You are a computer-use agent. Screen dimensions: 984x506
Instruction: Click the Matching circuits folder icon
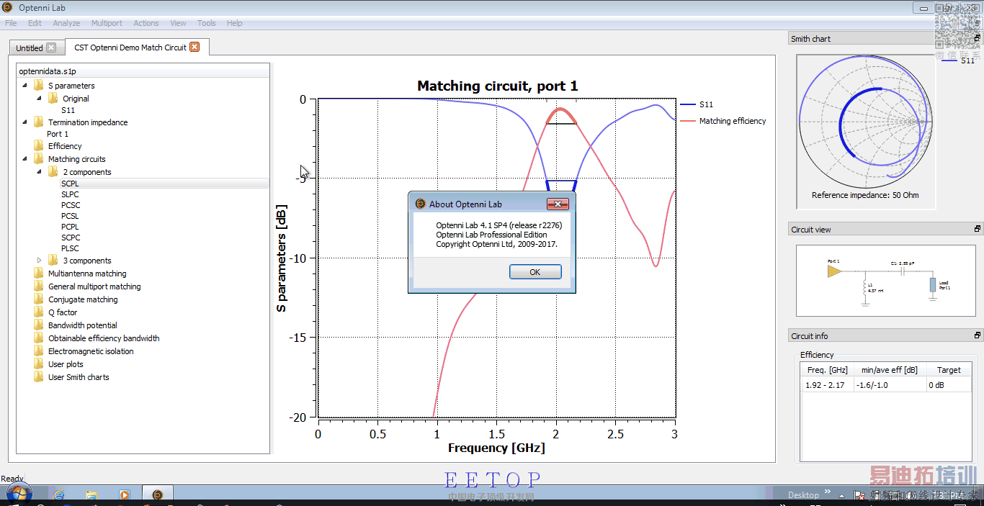coord(38,159)
